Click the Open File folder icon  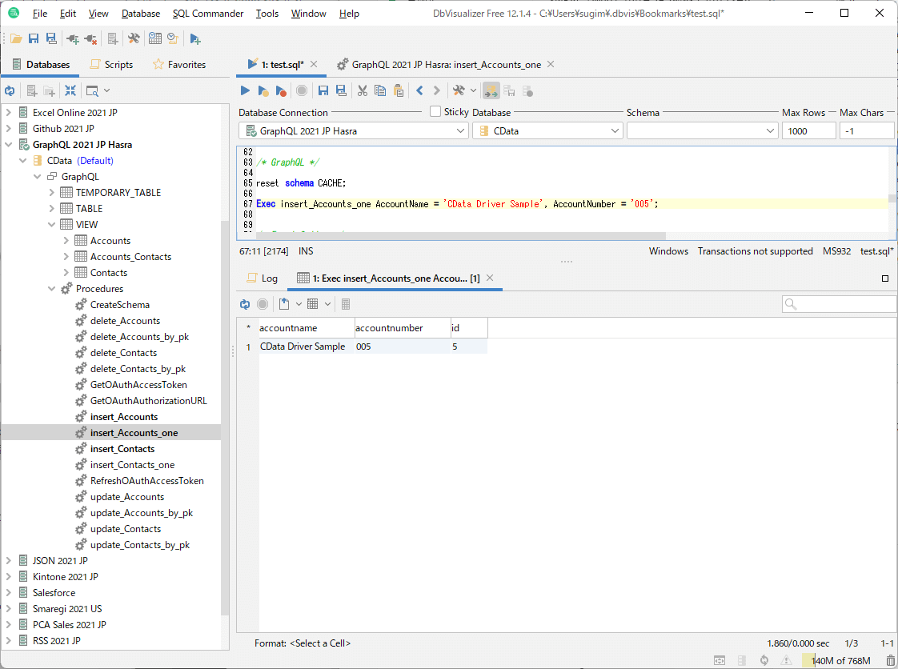tap(16, 38)
